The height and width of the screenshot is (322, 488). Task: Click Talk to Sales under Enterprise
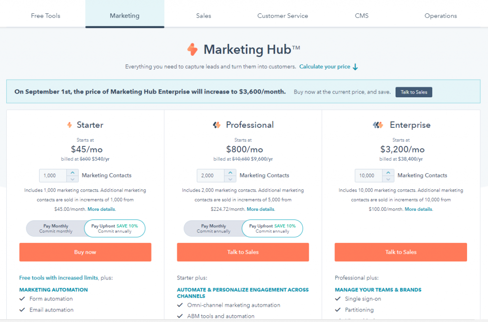point(401,252)
